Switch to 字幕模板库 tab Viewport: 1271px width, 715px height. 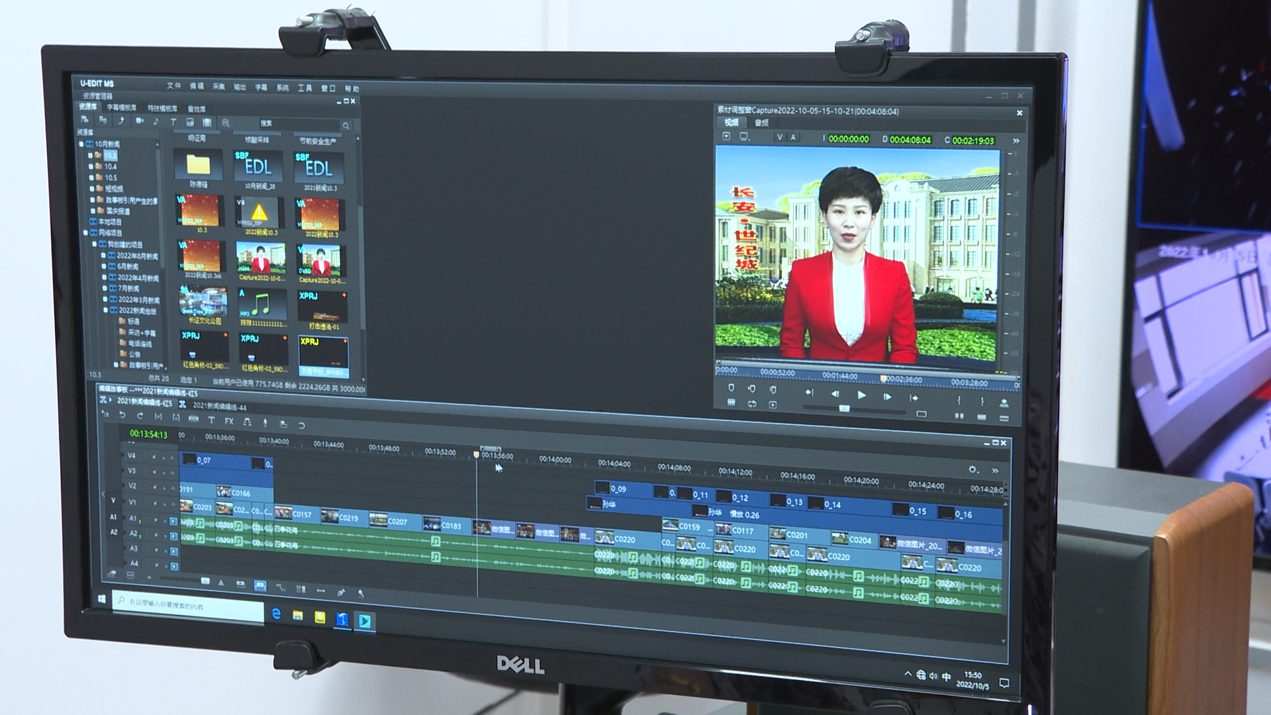point(122,107)
